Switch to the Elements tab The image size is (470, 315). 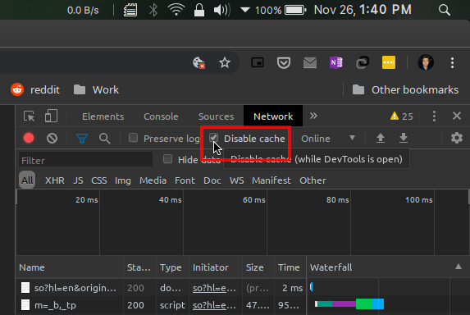pyautogui.click(x=103, y=116)
